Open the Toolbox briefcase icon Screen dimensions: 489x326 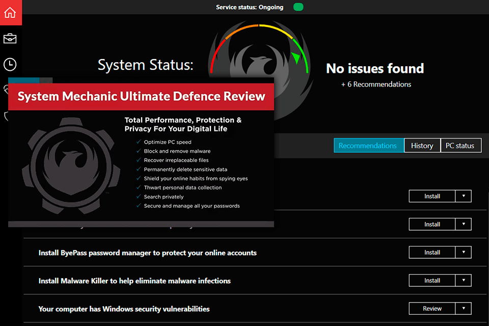coord(10,39)
